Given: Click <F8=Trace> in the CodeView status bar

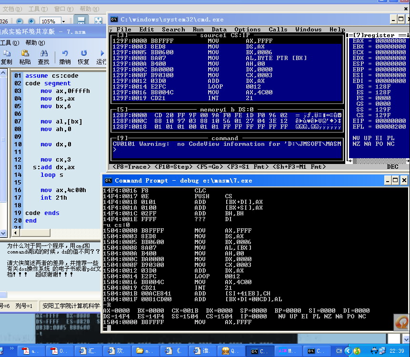Looking at the screenshot, I should [x=131, y=167].
